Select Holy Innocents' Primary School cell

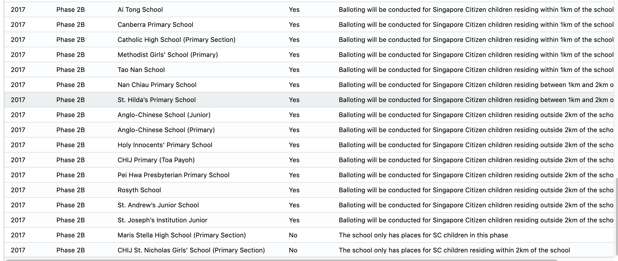point(165,145)
